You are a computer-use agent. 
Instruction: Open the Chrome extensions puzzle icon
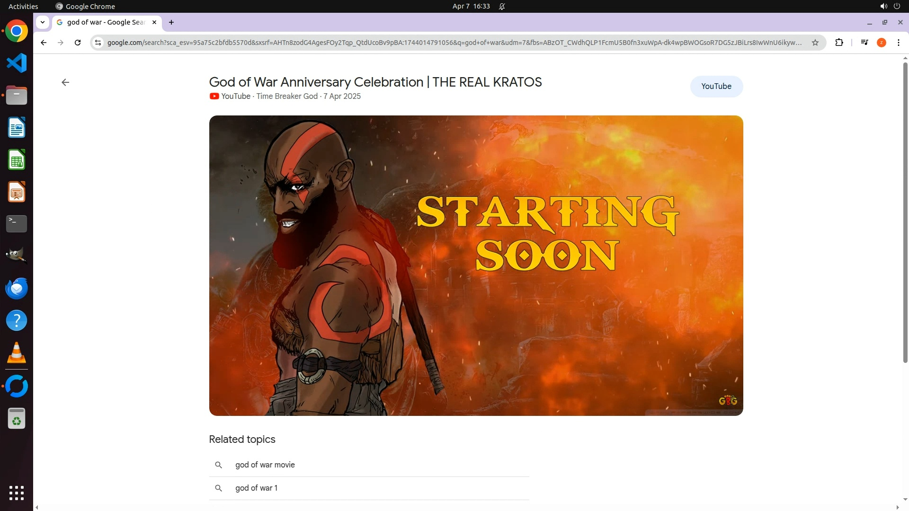pyautogui.click(x=839, y=43)
